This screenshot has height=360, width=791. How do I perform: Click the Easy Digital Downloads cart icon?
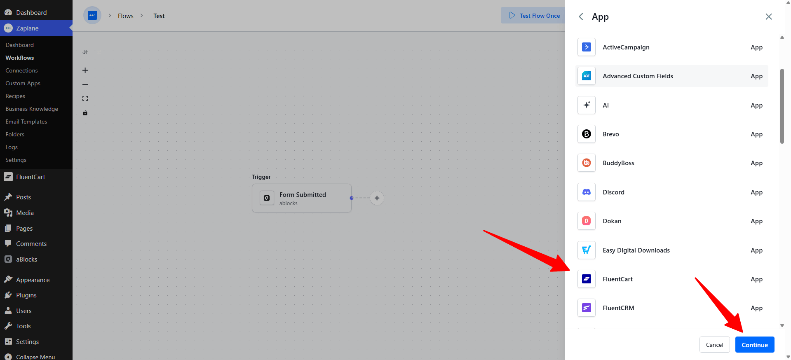[586, 250]
